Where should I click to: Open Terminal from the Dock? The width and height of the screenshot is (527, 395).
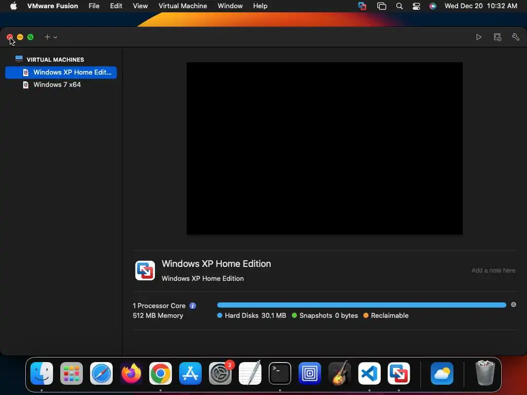(x=279, y=373)
